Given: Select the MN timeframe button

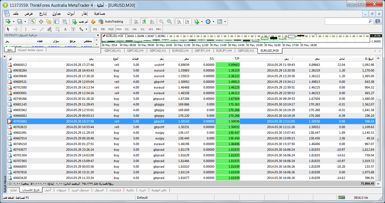Looking at the screenshot, I should click(x=158, y=29).
